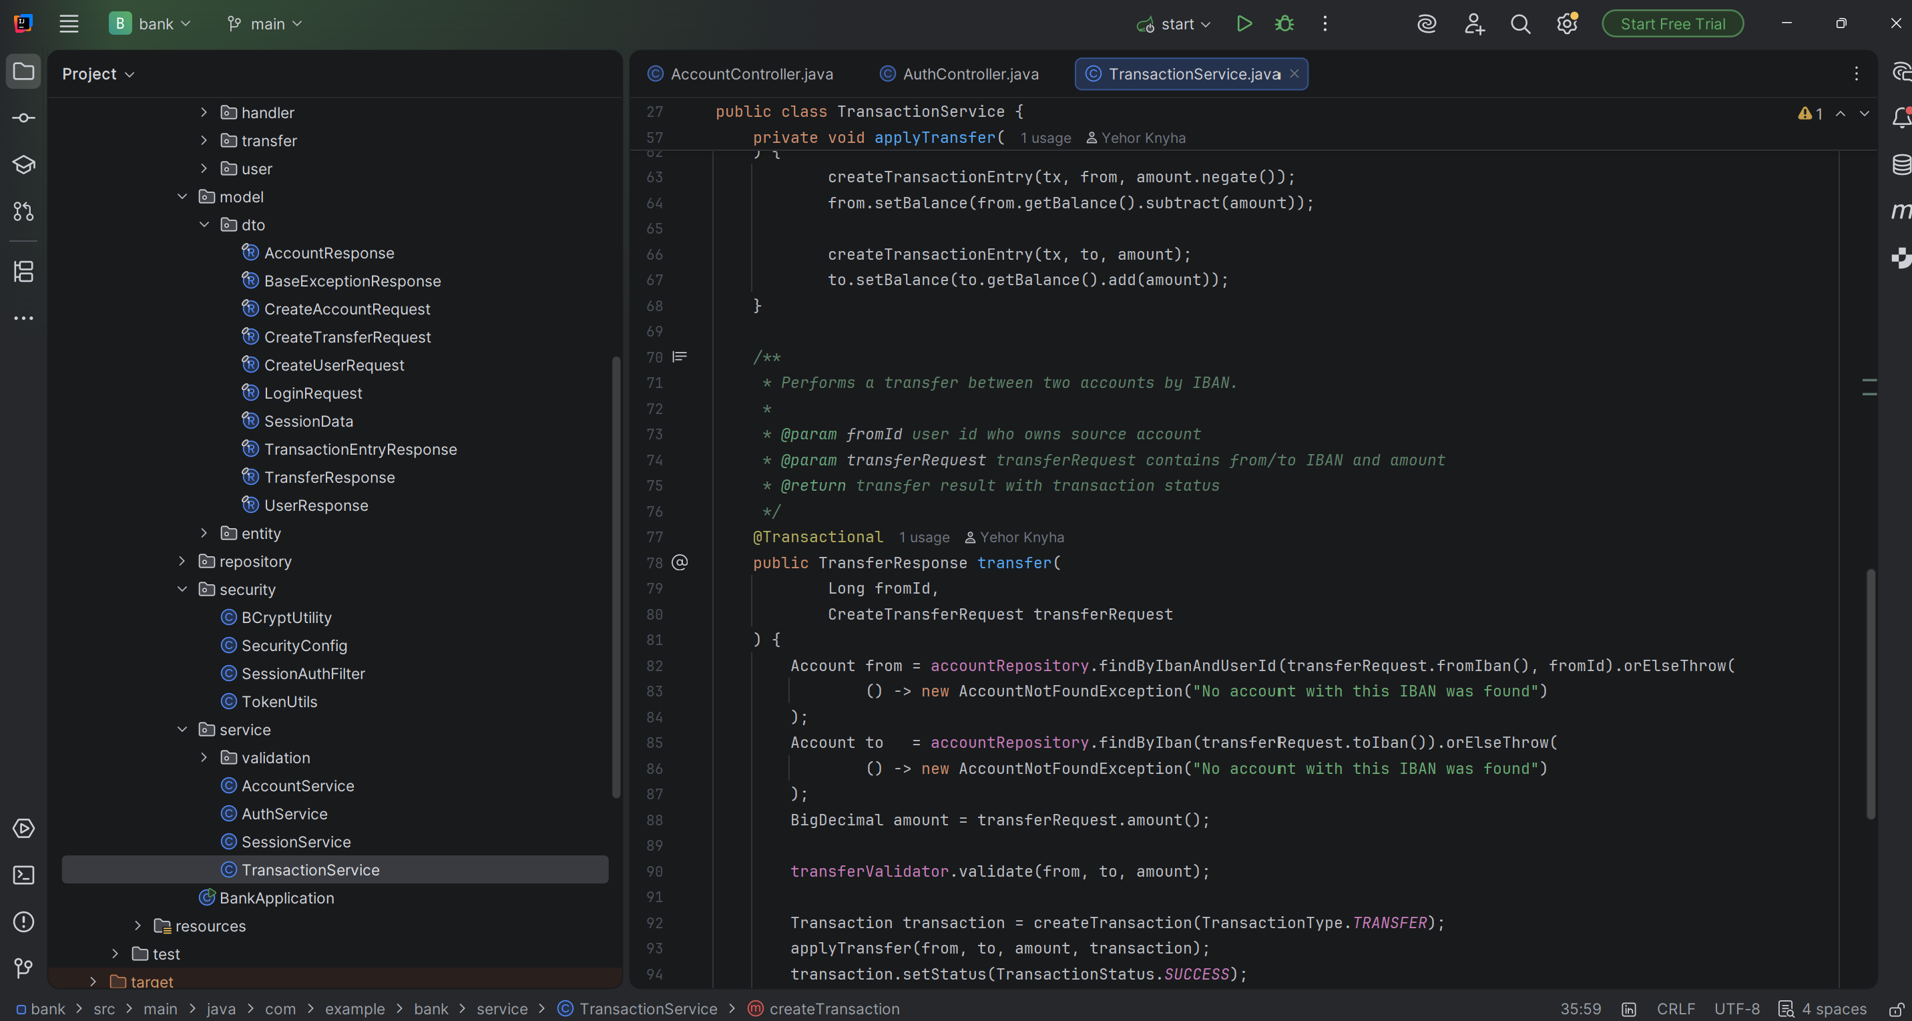
Task: Expand the validation folder
Action: click(x=204, y=757)
